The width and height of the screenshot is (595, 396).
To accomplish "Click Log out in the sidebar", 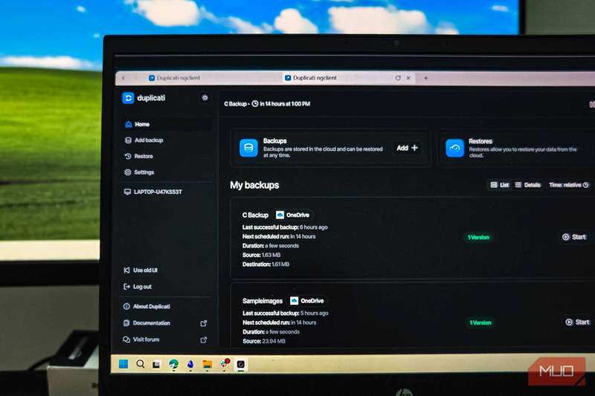I will [x=138, y=287].
